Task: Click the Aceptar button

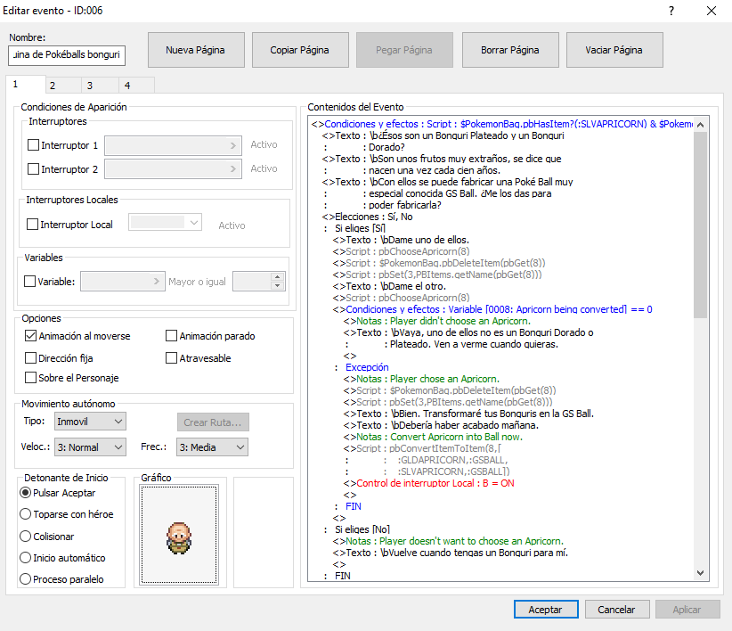Action: click(545, 610)
